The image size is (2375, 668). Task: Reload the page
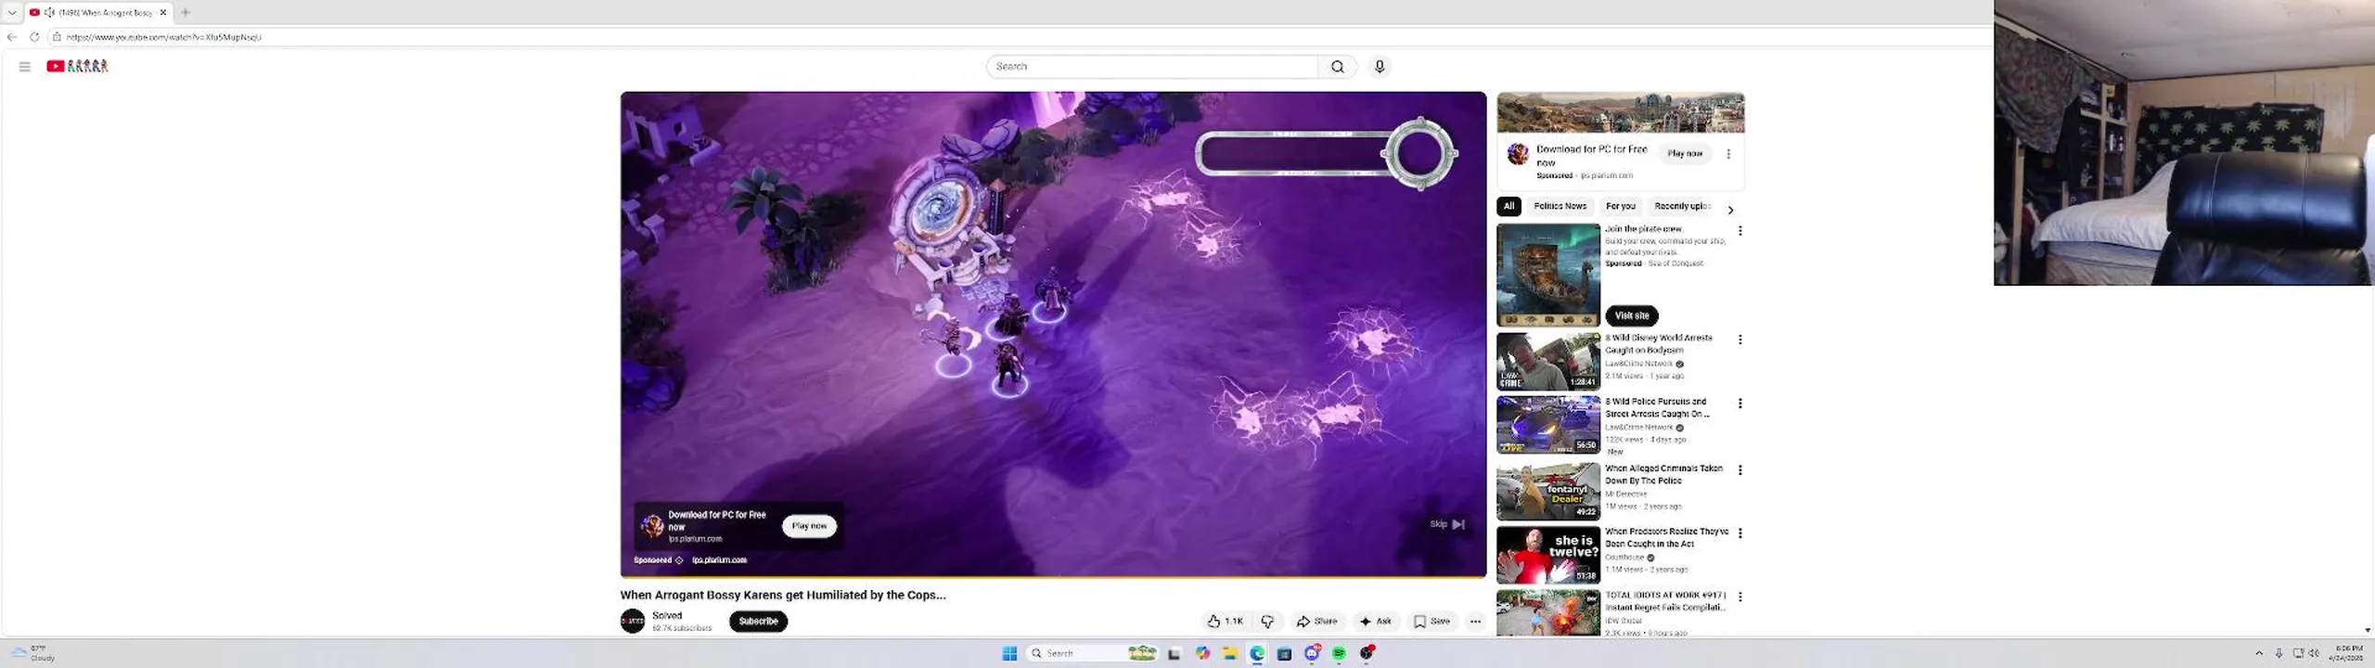tap(34, 37)
